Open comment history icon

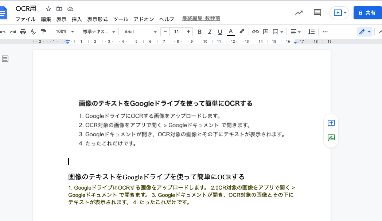coord(317,13)
